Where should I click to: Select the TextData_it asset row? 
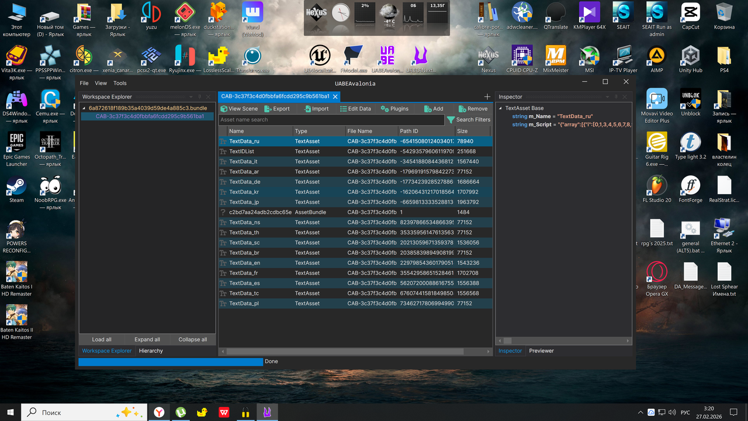tap(355, 161)
